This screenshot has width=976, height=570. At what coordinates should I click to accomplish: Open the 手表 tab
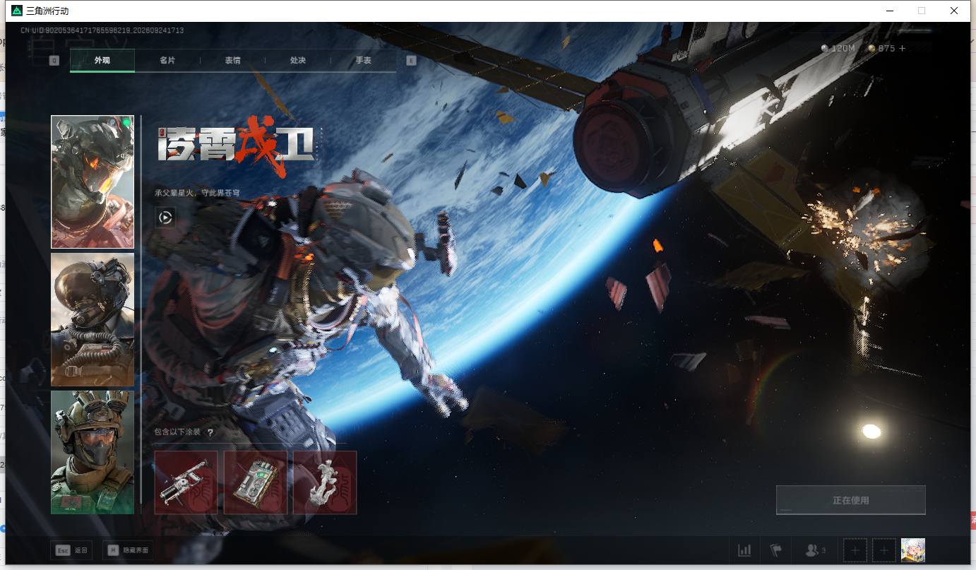363,61
